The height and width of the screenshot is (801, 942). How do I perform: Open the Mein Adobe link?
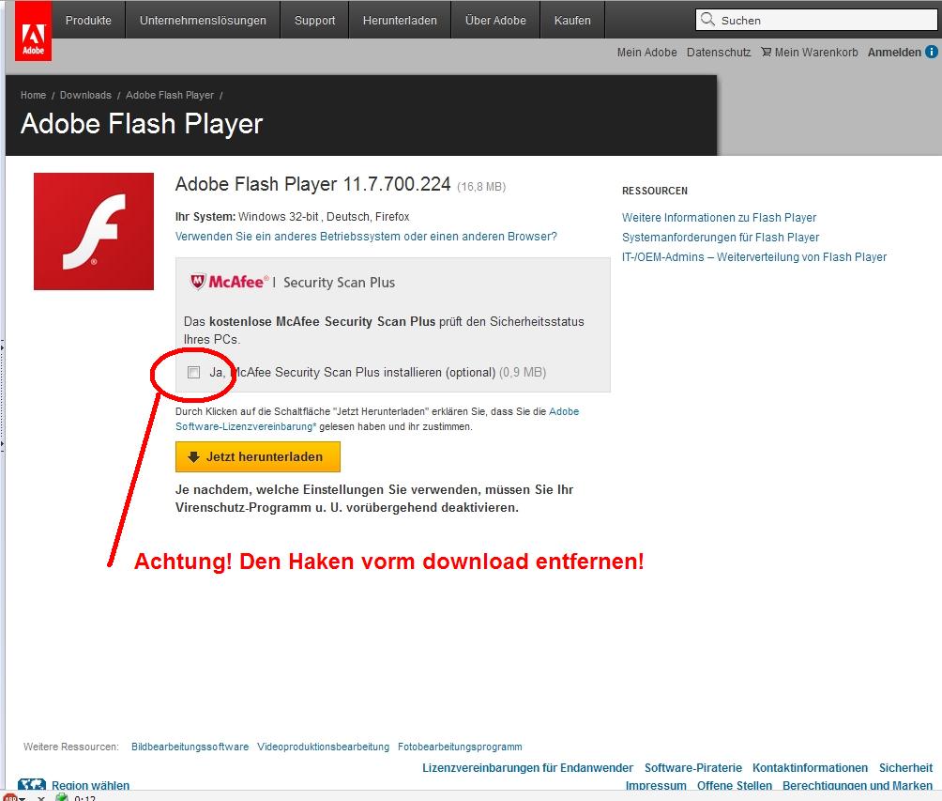click(646, 53)
